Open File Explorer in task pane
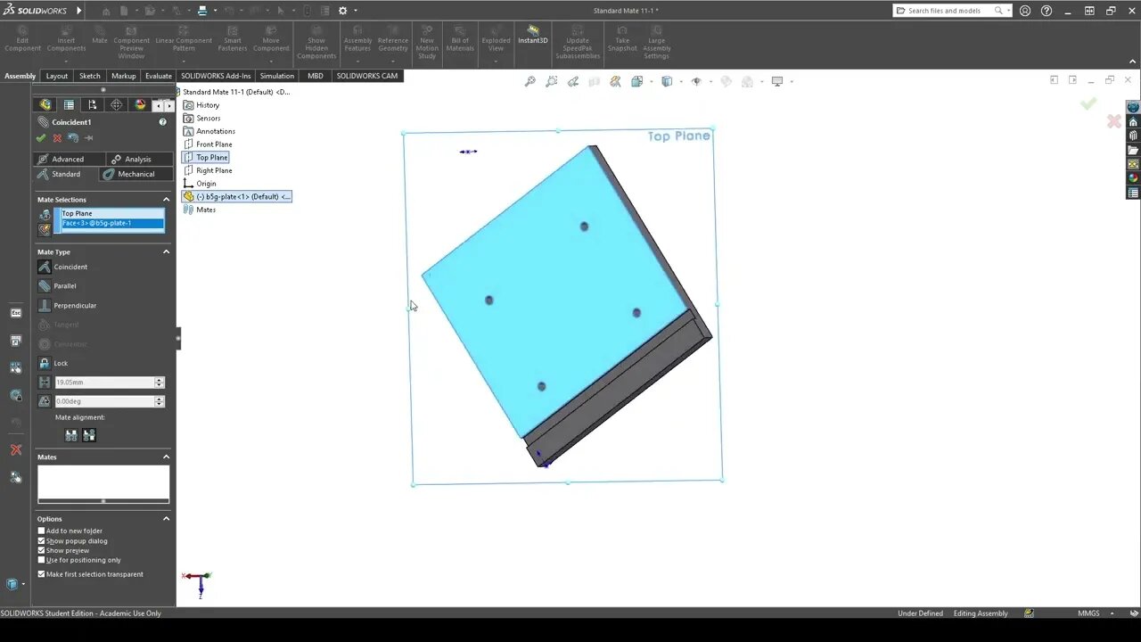 1133,150
